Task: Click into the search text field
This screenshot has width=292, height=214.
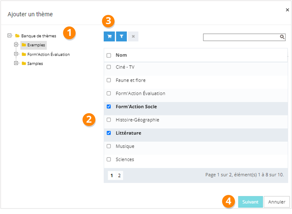Action: (x=241, y=37)
